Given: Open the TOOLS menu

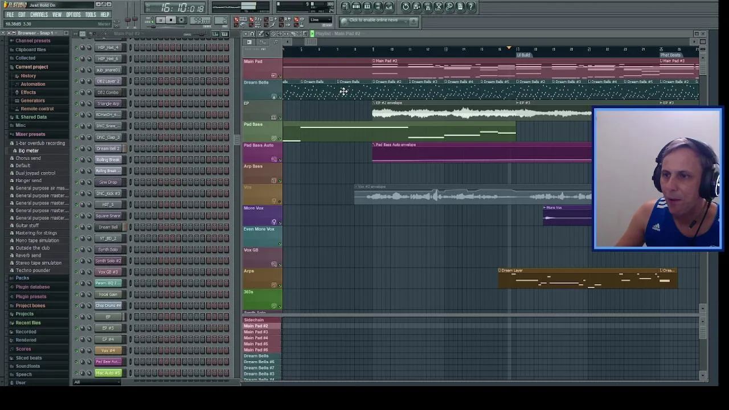Looking at the screenshot, I should click(91, 15).
